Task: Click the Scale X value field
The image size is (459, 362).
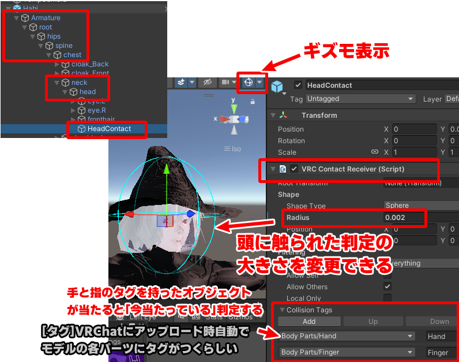Action: [x=414, y=152]
